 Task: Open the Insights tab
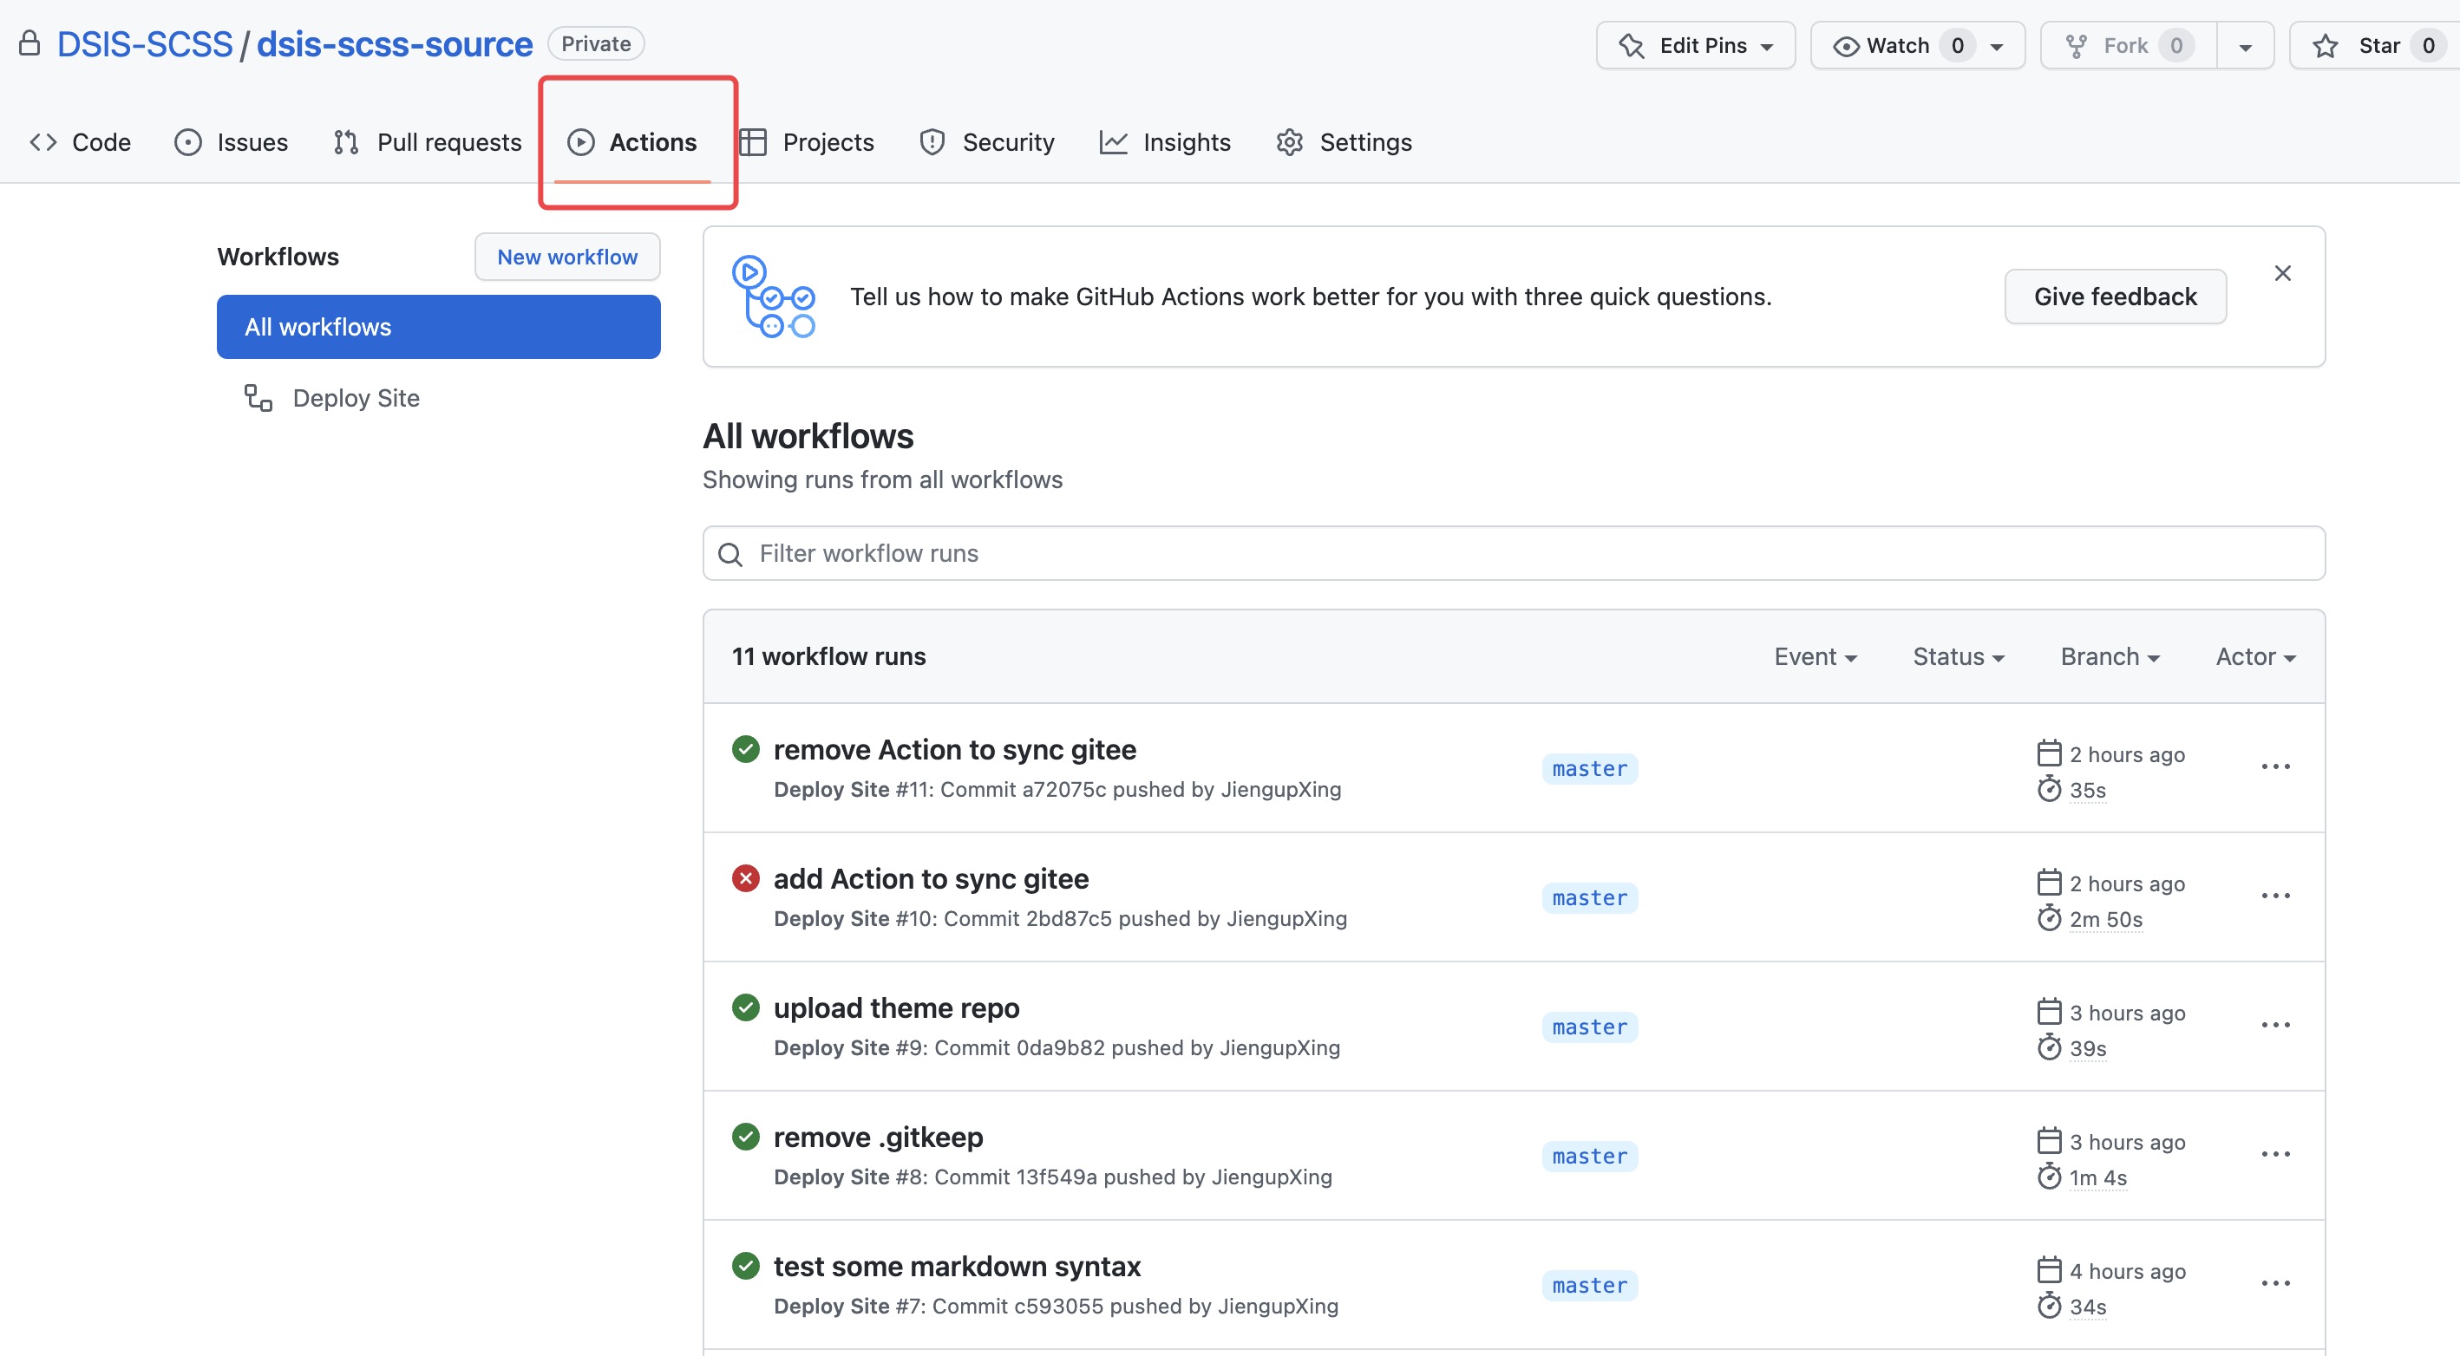pos(1165,142)
